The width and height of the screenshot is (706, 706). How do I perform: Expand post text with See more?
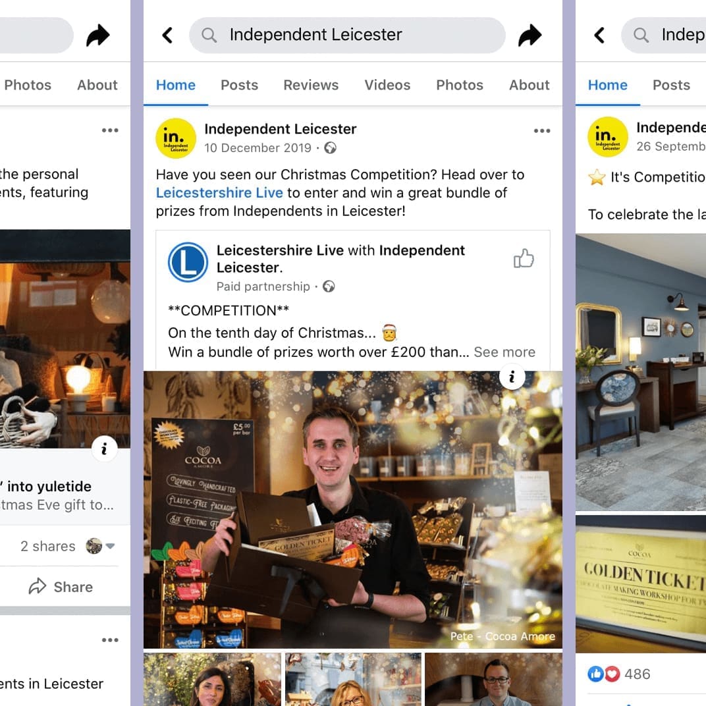point(504,352)
